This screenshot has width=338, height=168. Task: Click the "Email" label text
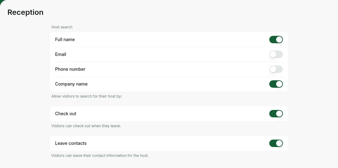61,54
